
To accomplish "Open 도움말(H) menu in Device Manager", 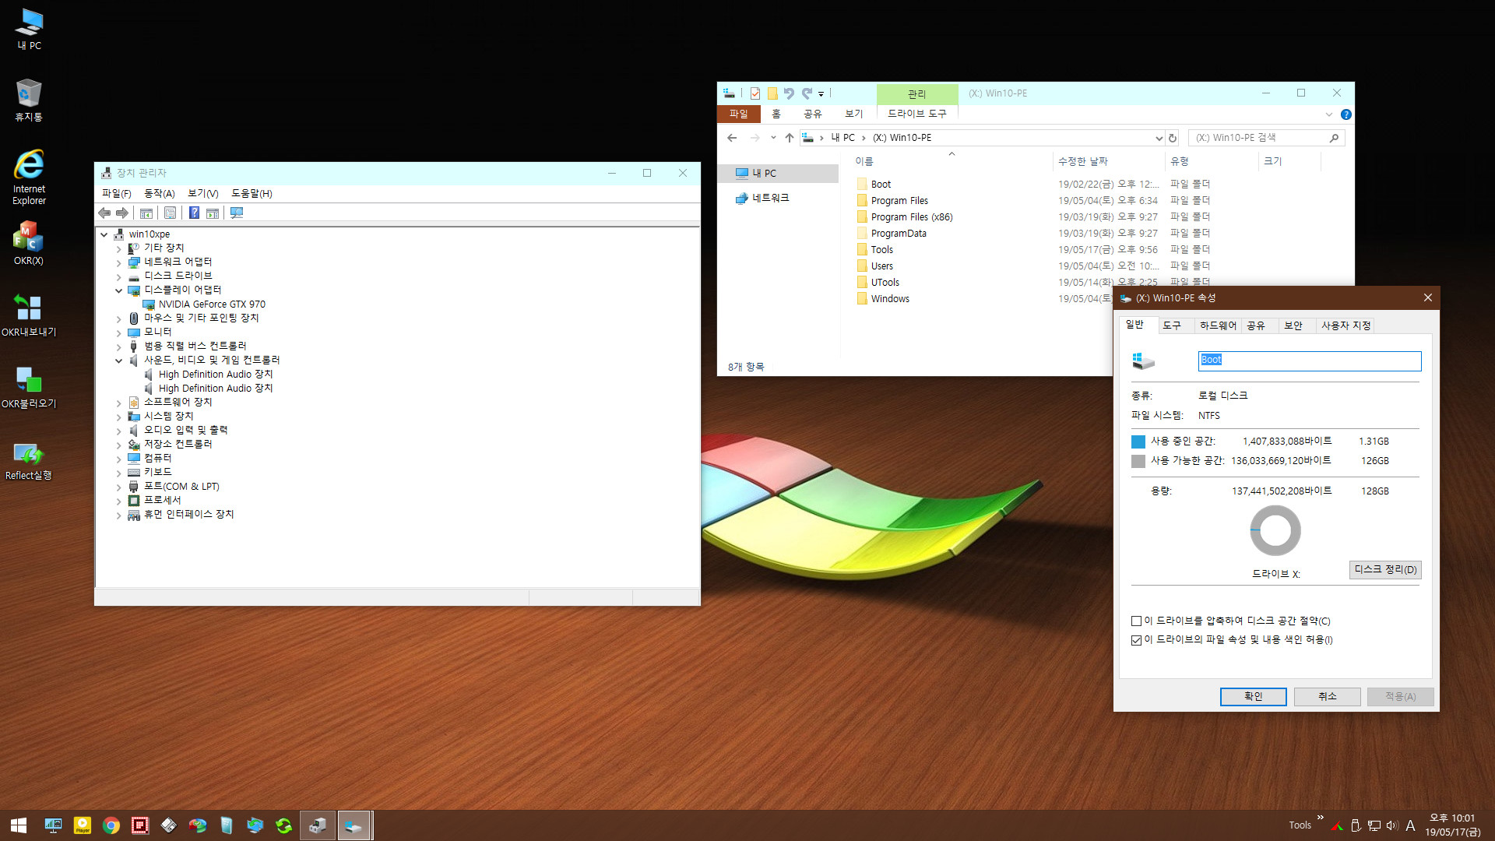I will click(252, 193).
